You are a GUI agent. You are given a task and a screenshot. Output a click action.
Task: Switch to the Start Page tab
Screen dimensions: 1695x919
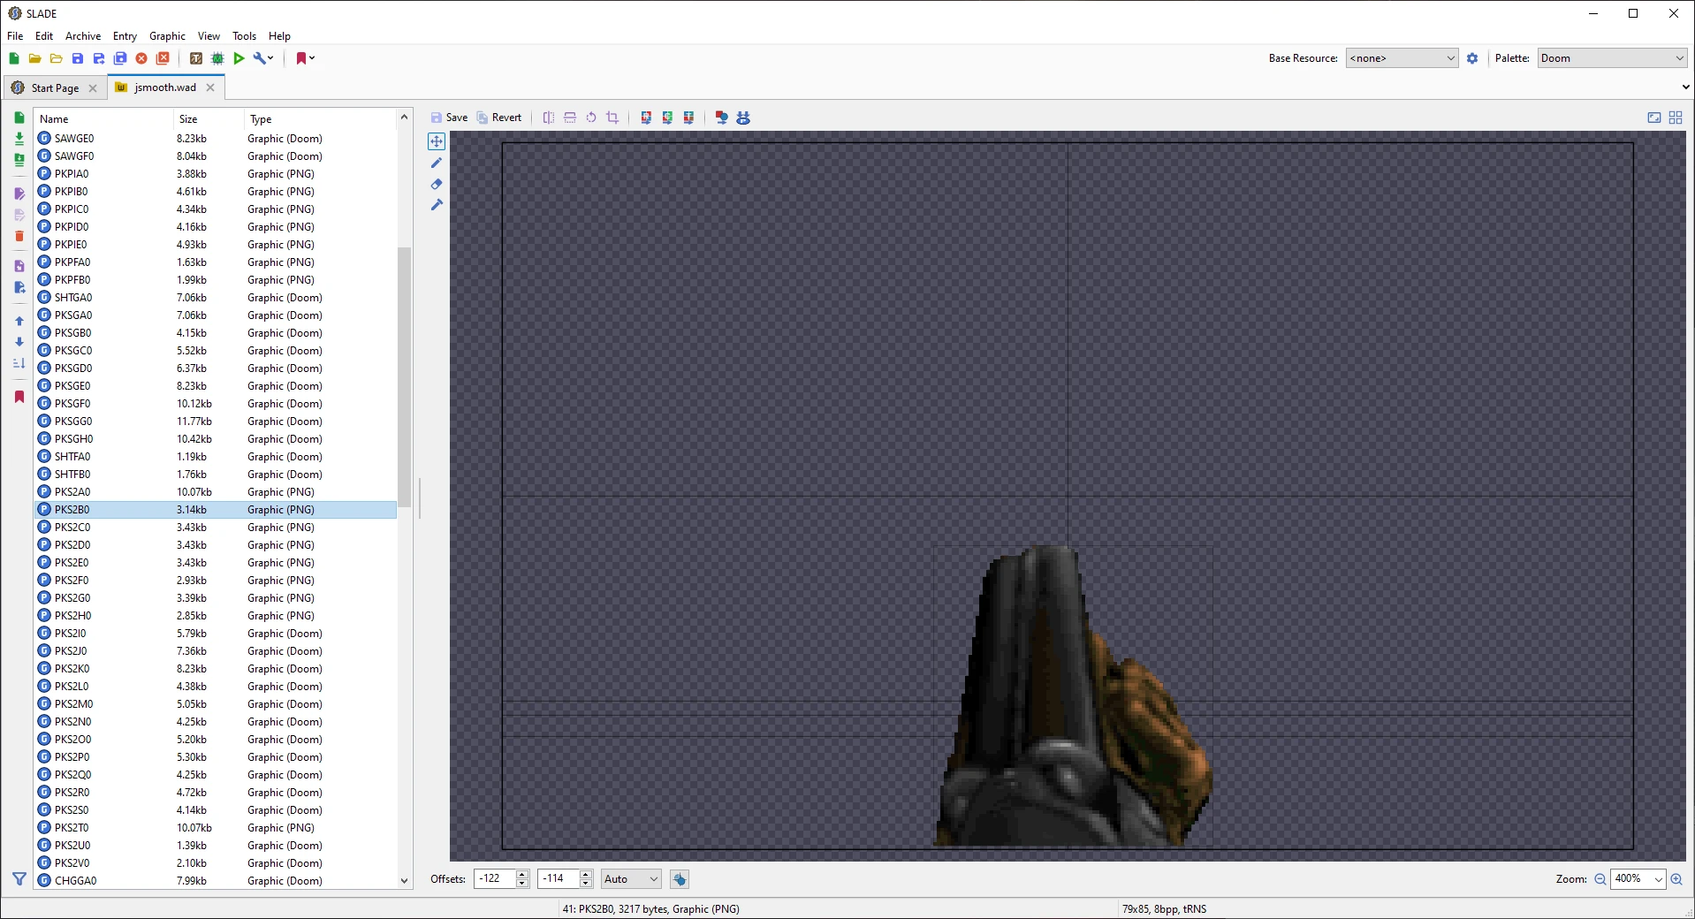click(x=55, y=87)
